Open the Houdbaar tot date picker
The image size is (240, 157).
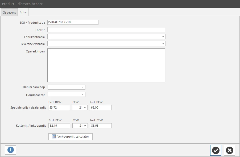coord(83,94)
